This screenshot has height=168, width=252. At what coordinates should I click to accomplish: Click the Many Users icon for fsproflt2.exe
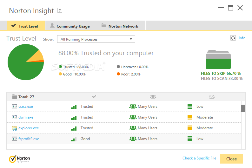click(133, 139)
